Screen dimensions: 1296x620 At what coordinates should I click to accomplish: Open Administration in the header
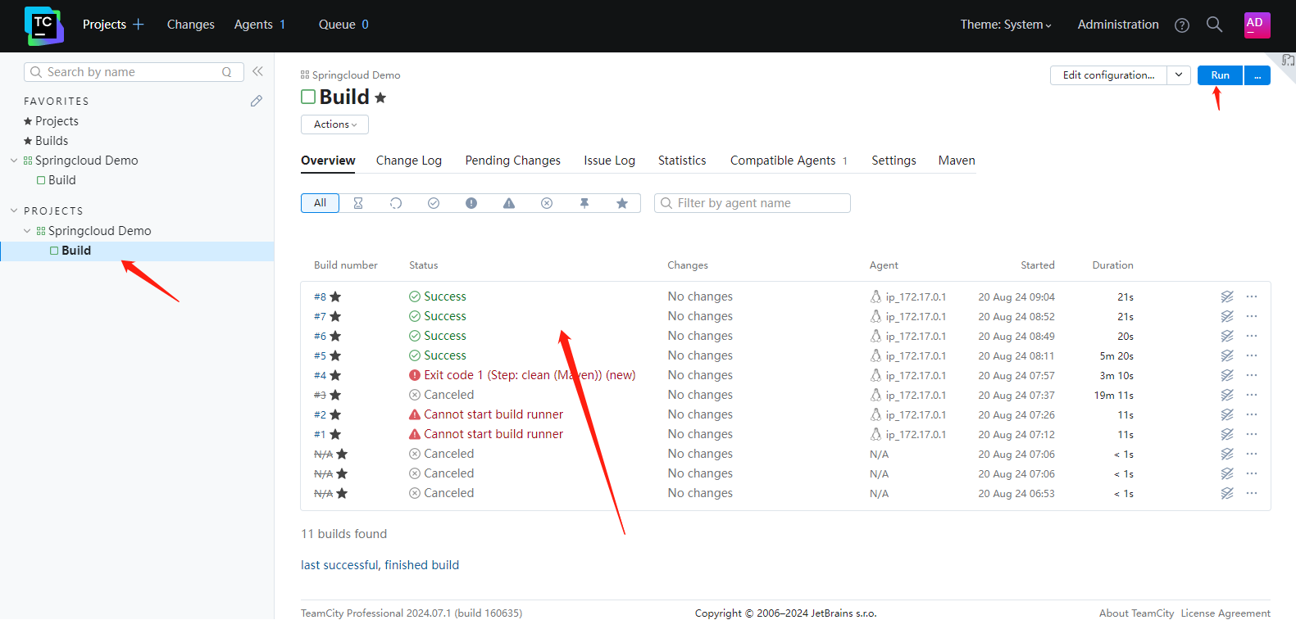[1118, 25]
